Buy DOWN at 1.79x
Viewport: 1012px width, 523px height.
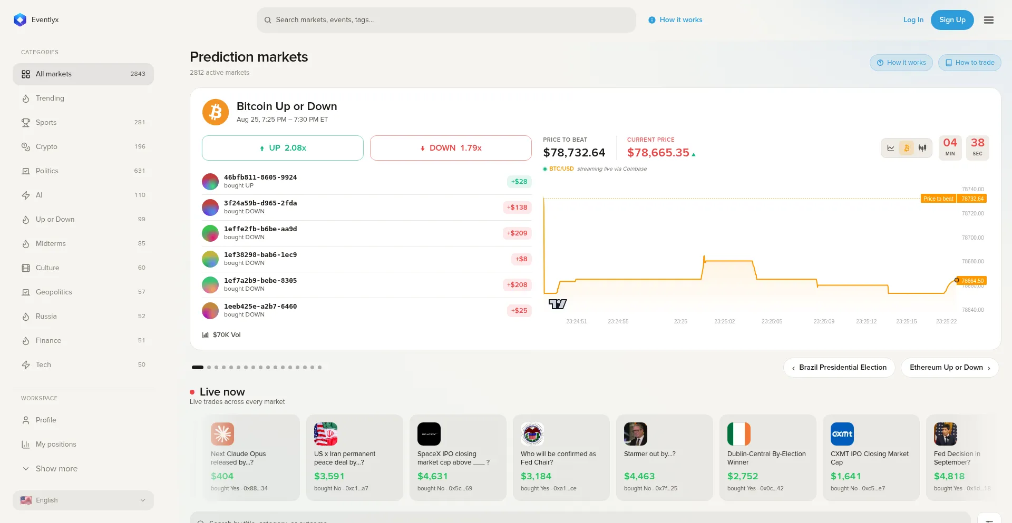click(x=451, y=148)
